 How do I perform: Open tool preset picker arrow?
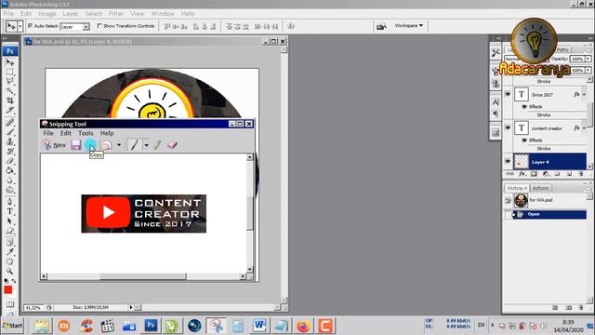click(x=20, y=26)
